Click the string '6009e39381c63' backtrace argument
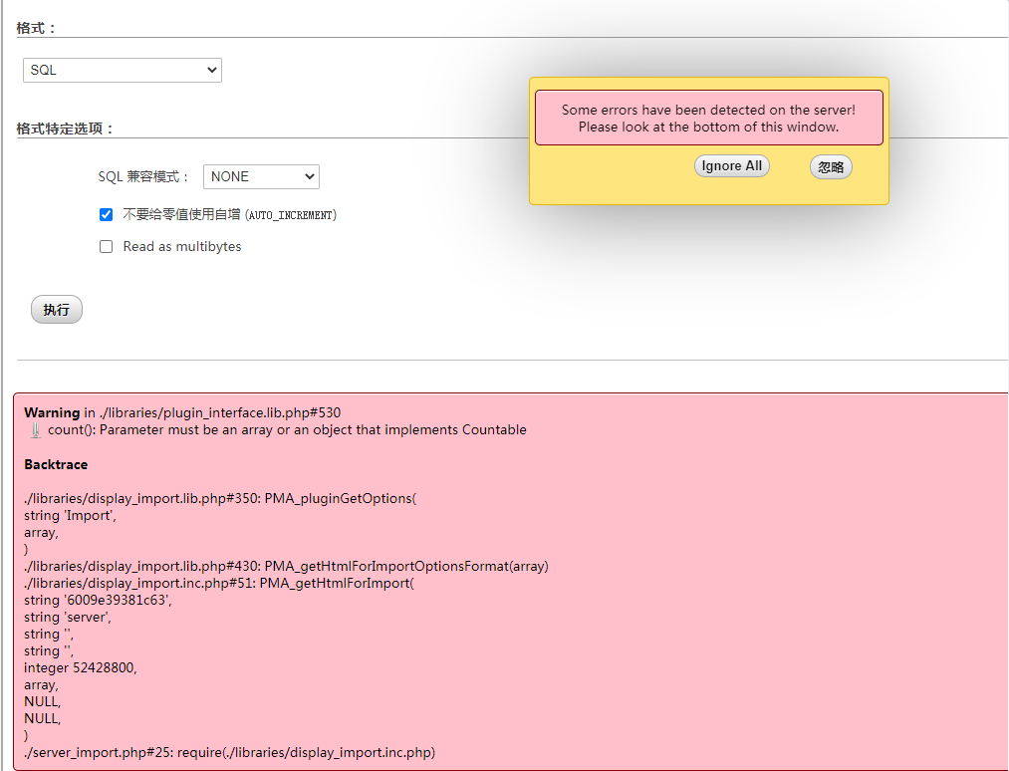 (98, 600)
